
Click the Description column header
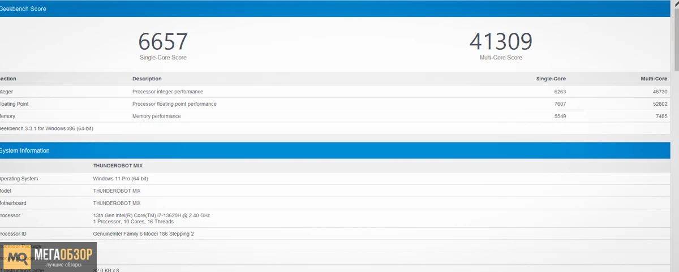(x=147, y=79)
